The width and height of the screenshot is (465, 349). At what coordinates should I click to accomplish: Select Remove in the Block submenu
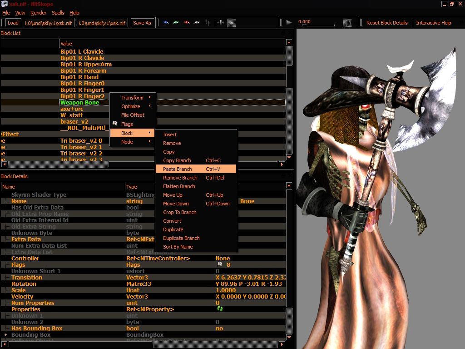click(x=196, y=143)
